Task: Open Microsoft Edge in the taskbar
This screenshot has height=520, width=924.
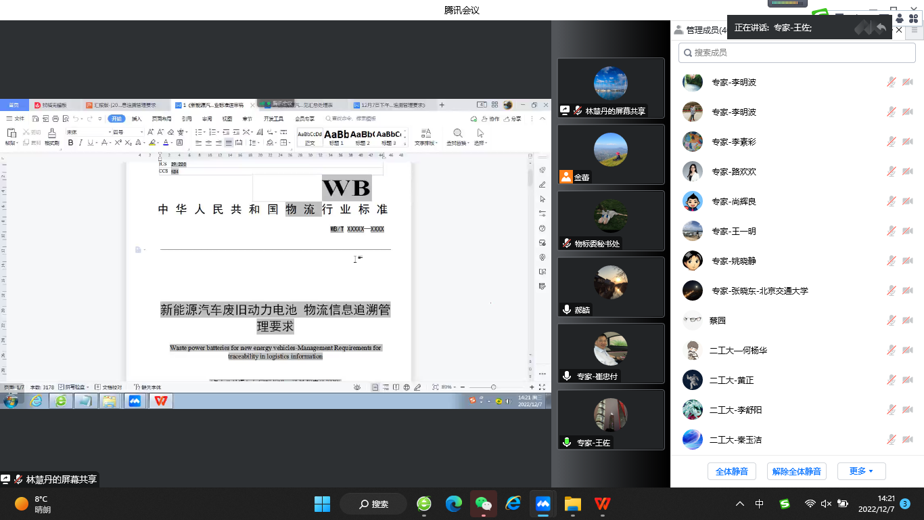Action: click(453, 504)
